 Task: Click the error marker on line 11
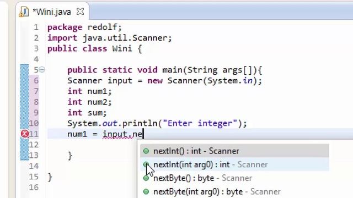pos(25,134)
